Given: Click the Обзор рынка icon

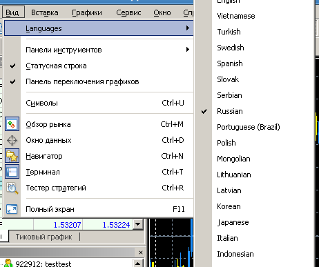Looking at the screenshot, I should tap(12, 124).
